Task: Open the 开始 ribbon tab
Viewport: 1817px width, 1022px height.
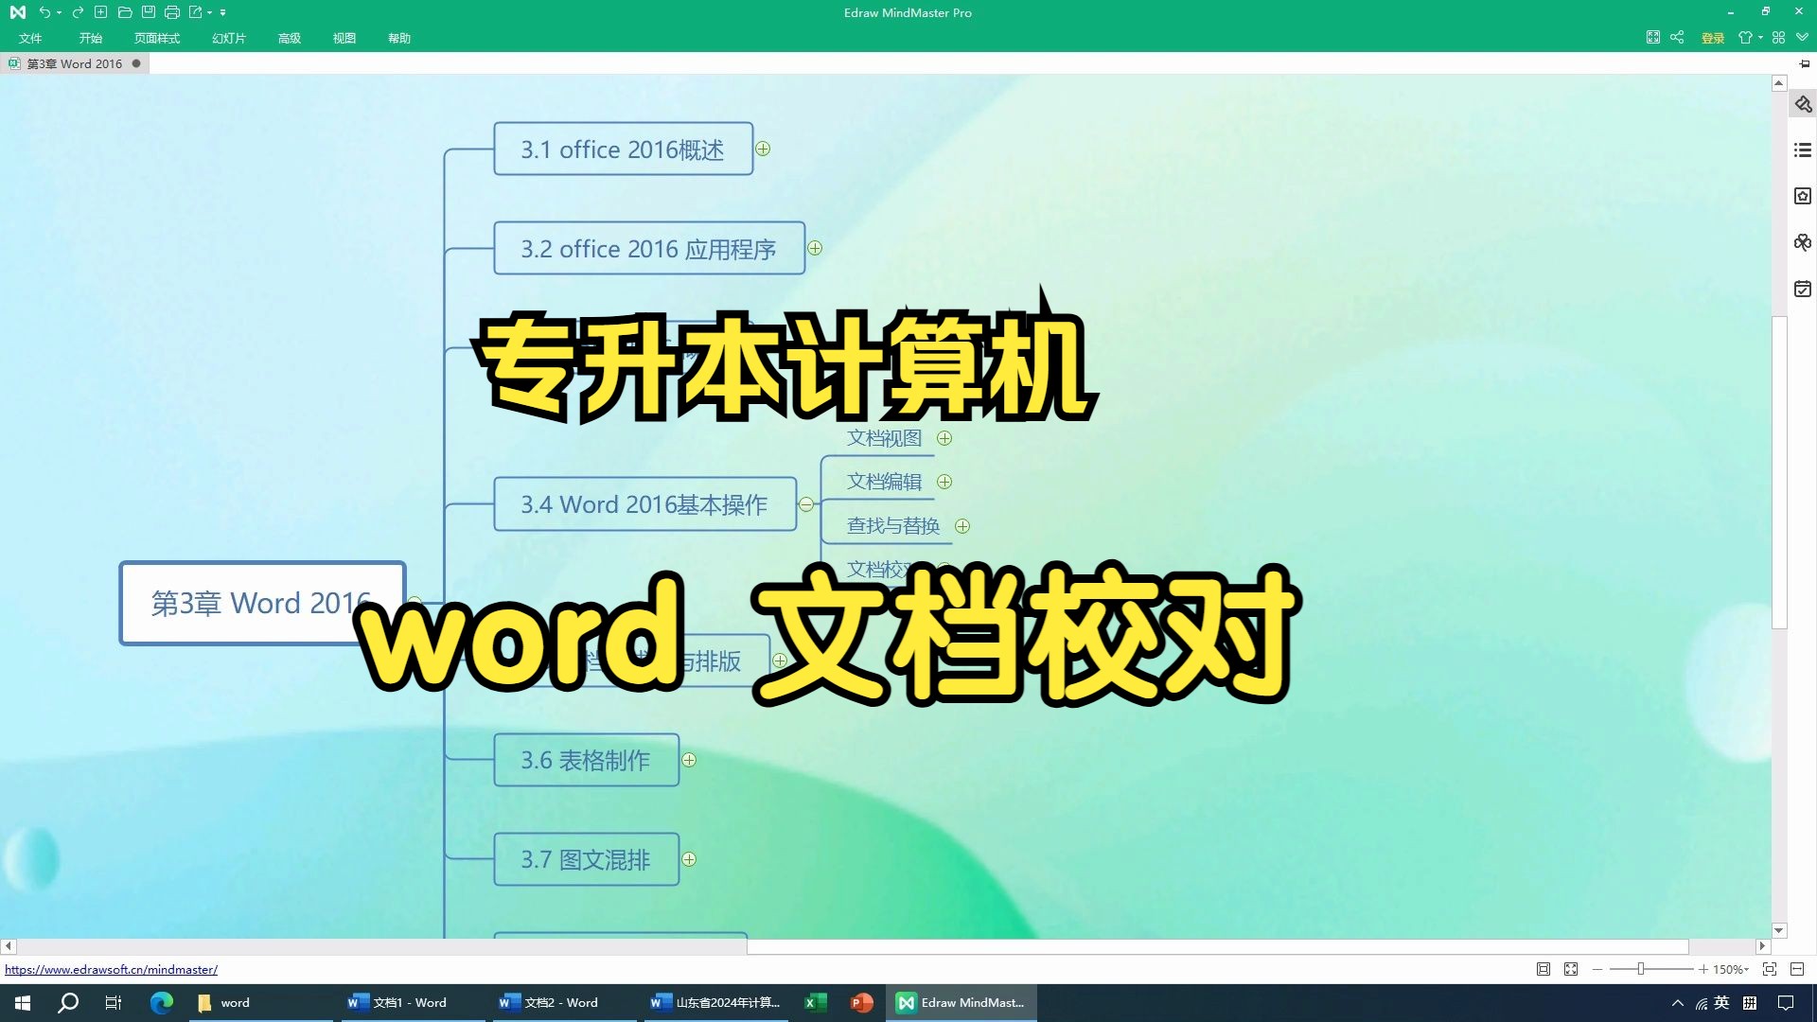Action: tap(91, 38)
